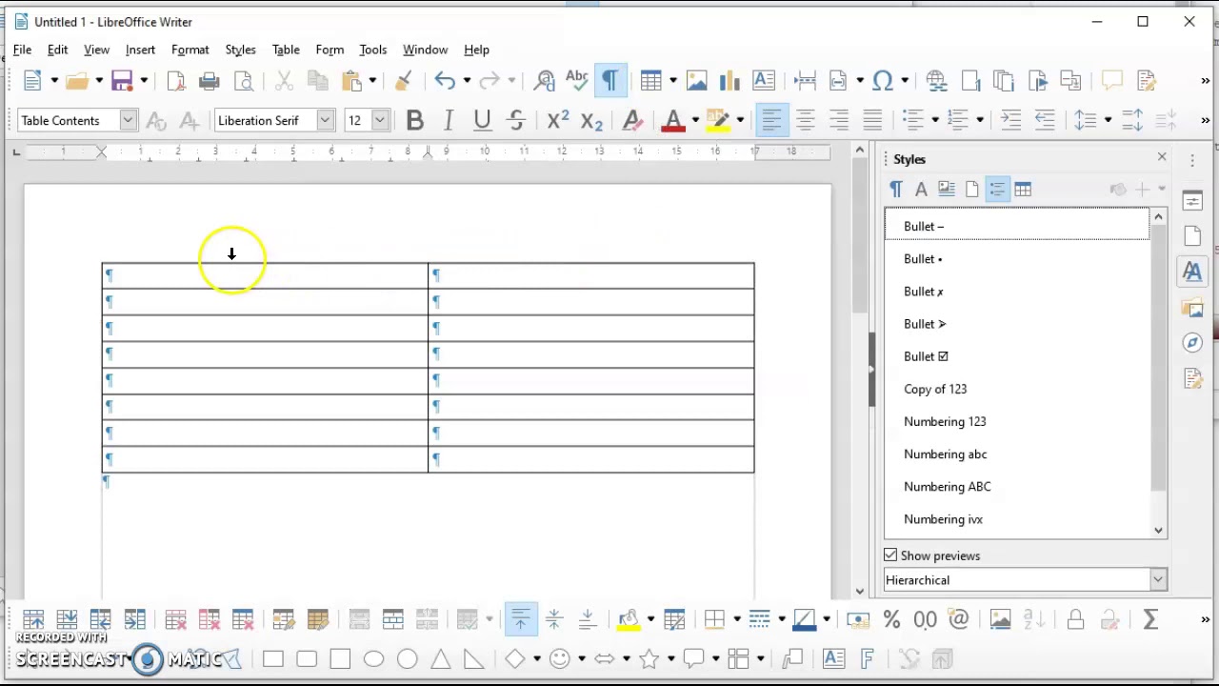The image size is (1219, 686).
Task: Open the Format menu
Action: pos(190,50)
